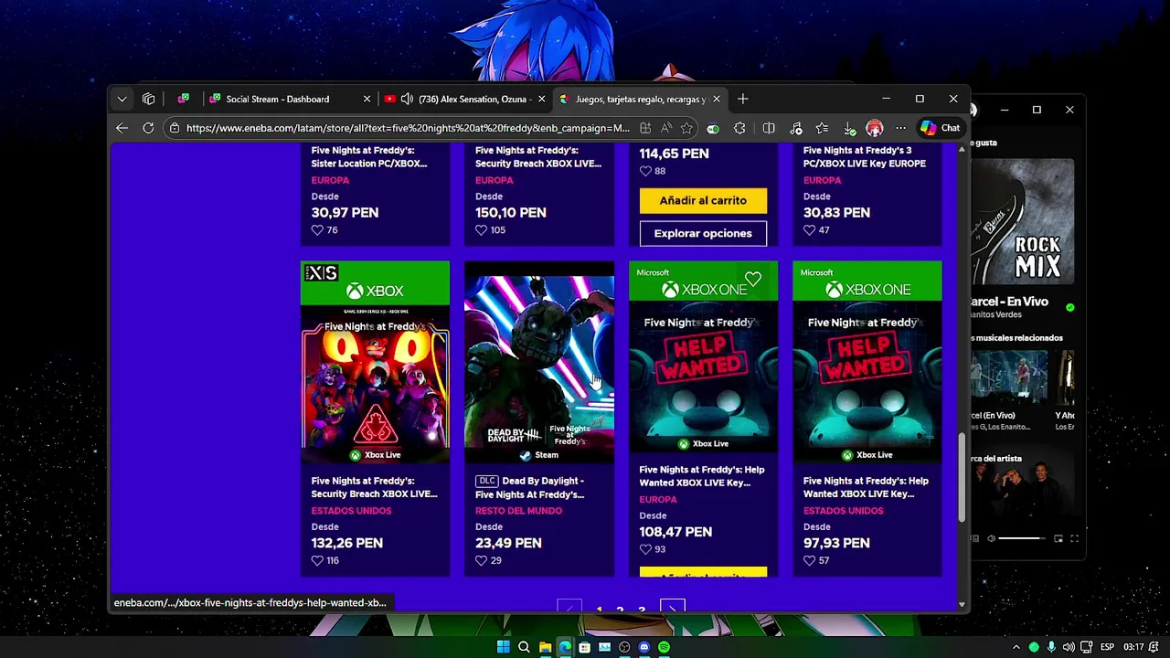Open Windows taskbar Search
This screenshot has height=658, width=1170.
point(524,647)
